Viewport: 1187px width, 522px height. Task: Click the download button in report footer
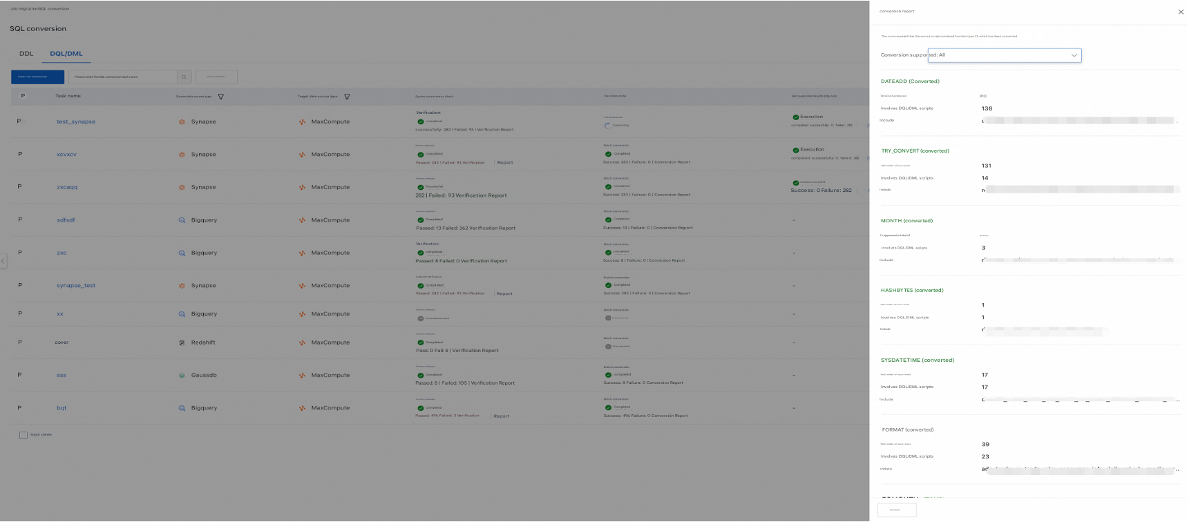coord(896,510)
